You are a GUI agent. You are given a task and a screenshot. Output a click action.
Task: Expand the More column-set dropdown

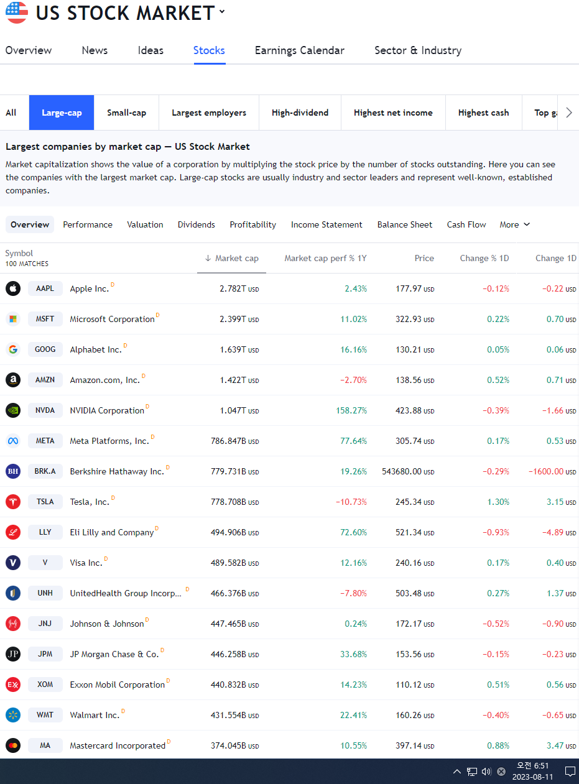515,224
